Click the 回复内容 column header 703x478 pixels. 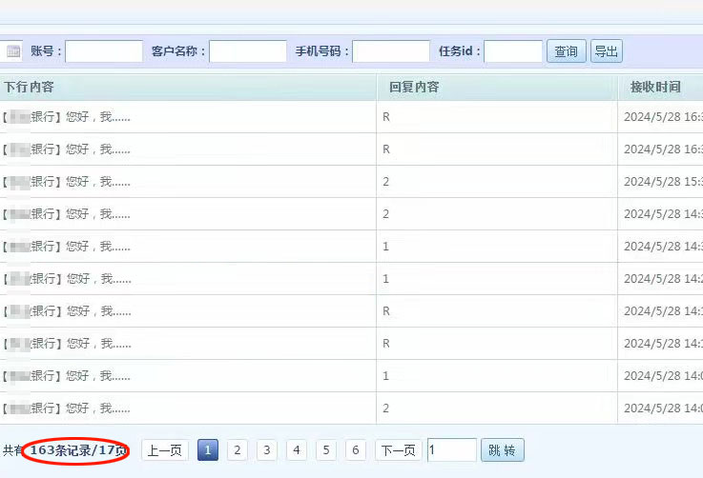tap(414, 88)
